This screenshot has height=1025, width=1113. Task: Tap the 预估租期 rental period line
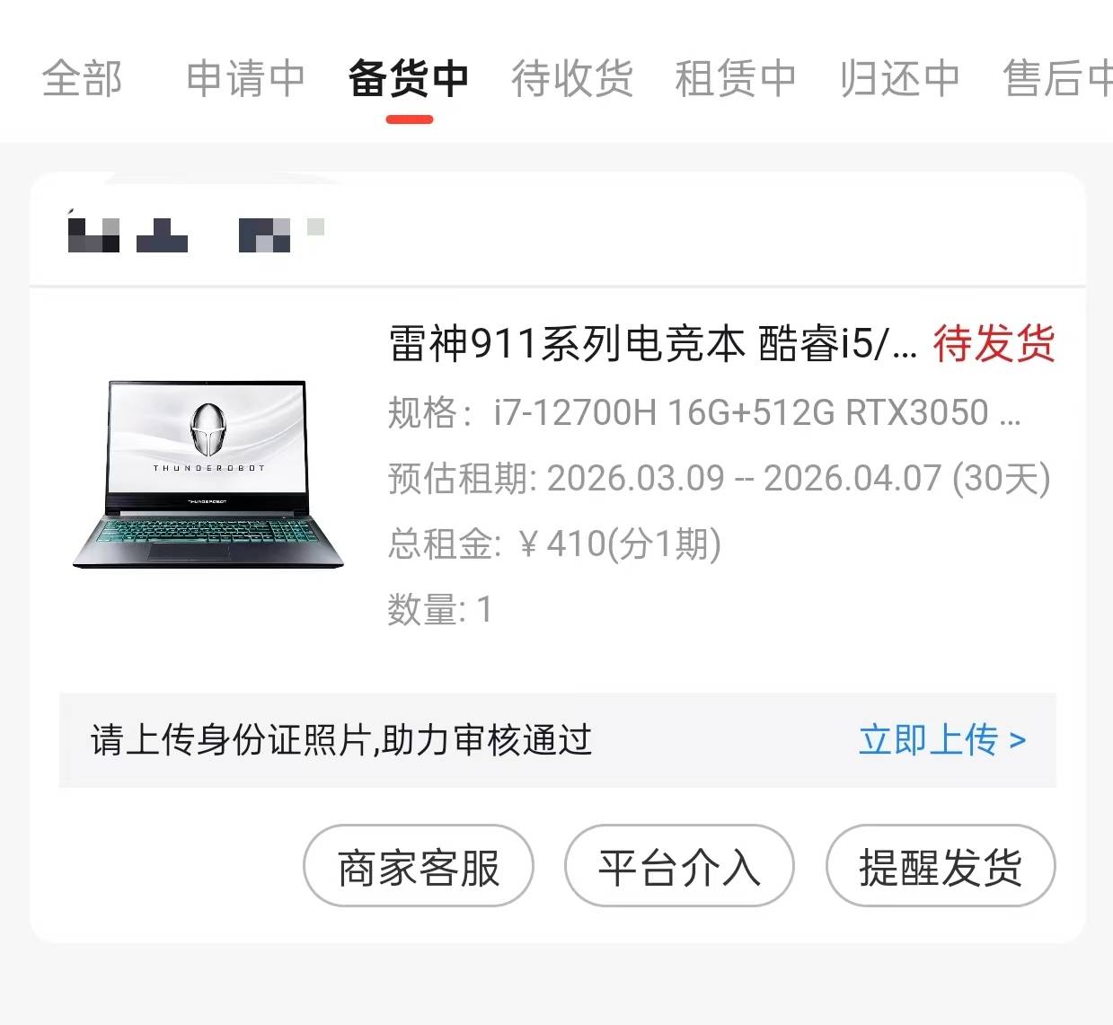[x=719, y=479]
